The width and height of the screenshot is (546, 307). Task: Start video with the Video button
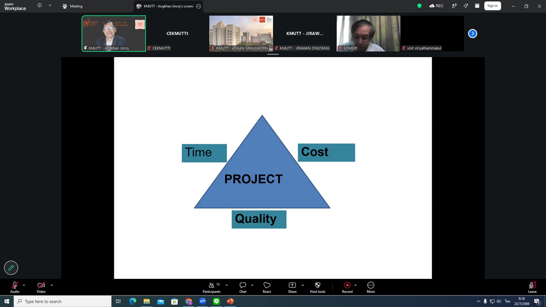[x=41, y=287]
